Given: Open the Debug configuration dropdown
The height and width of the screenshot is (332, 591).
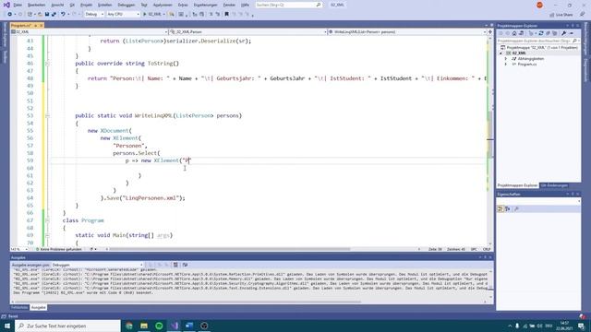Looking at the screenshot, I should click(x=94, y=15).
